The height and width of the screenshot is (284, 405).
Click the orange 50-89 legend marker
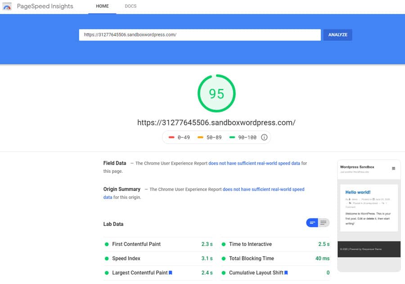200,137
